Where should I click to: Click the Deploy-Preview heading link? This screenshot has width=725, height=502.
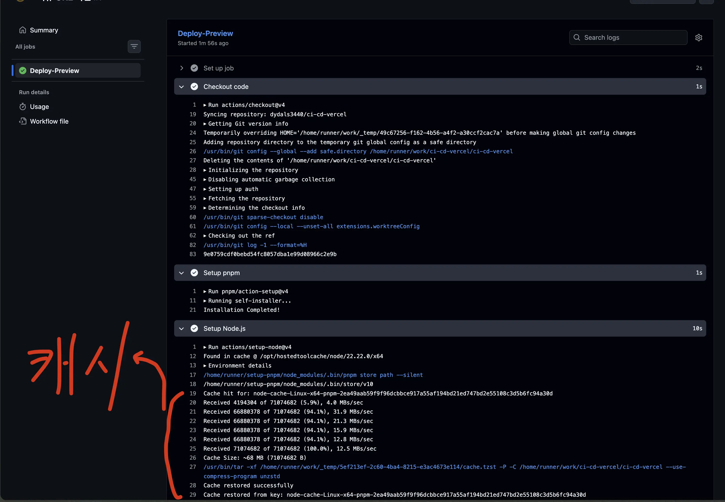205,33
